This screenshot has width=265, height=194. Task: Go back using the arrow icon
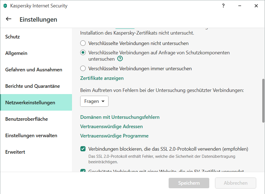point(9,19)
